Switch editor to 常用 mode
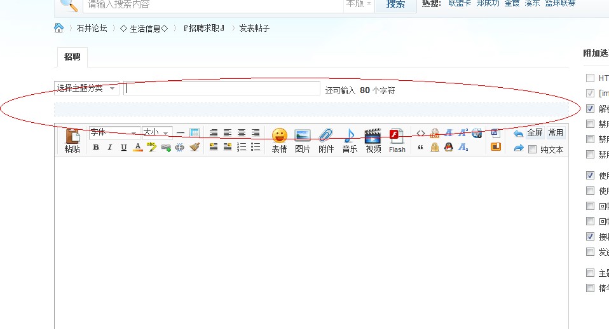The width and height of the screenshot is (609, 329). click(556, 132)
